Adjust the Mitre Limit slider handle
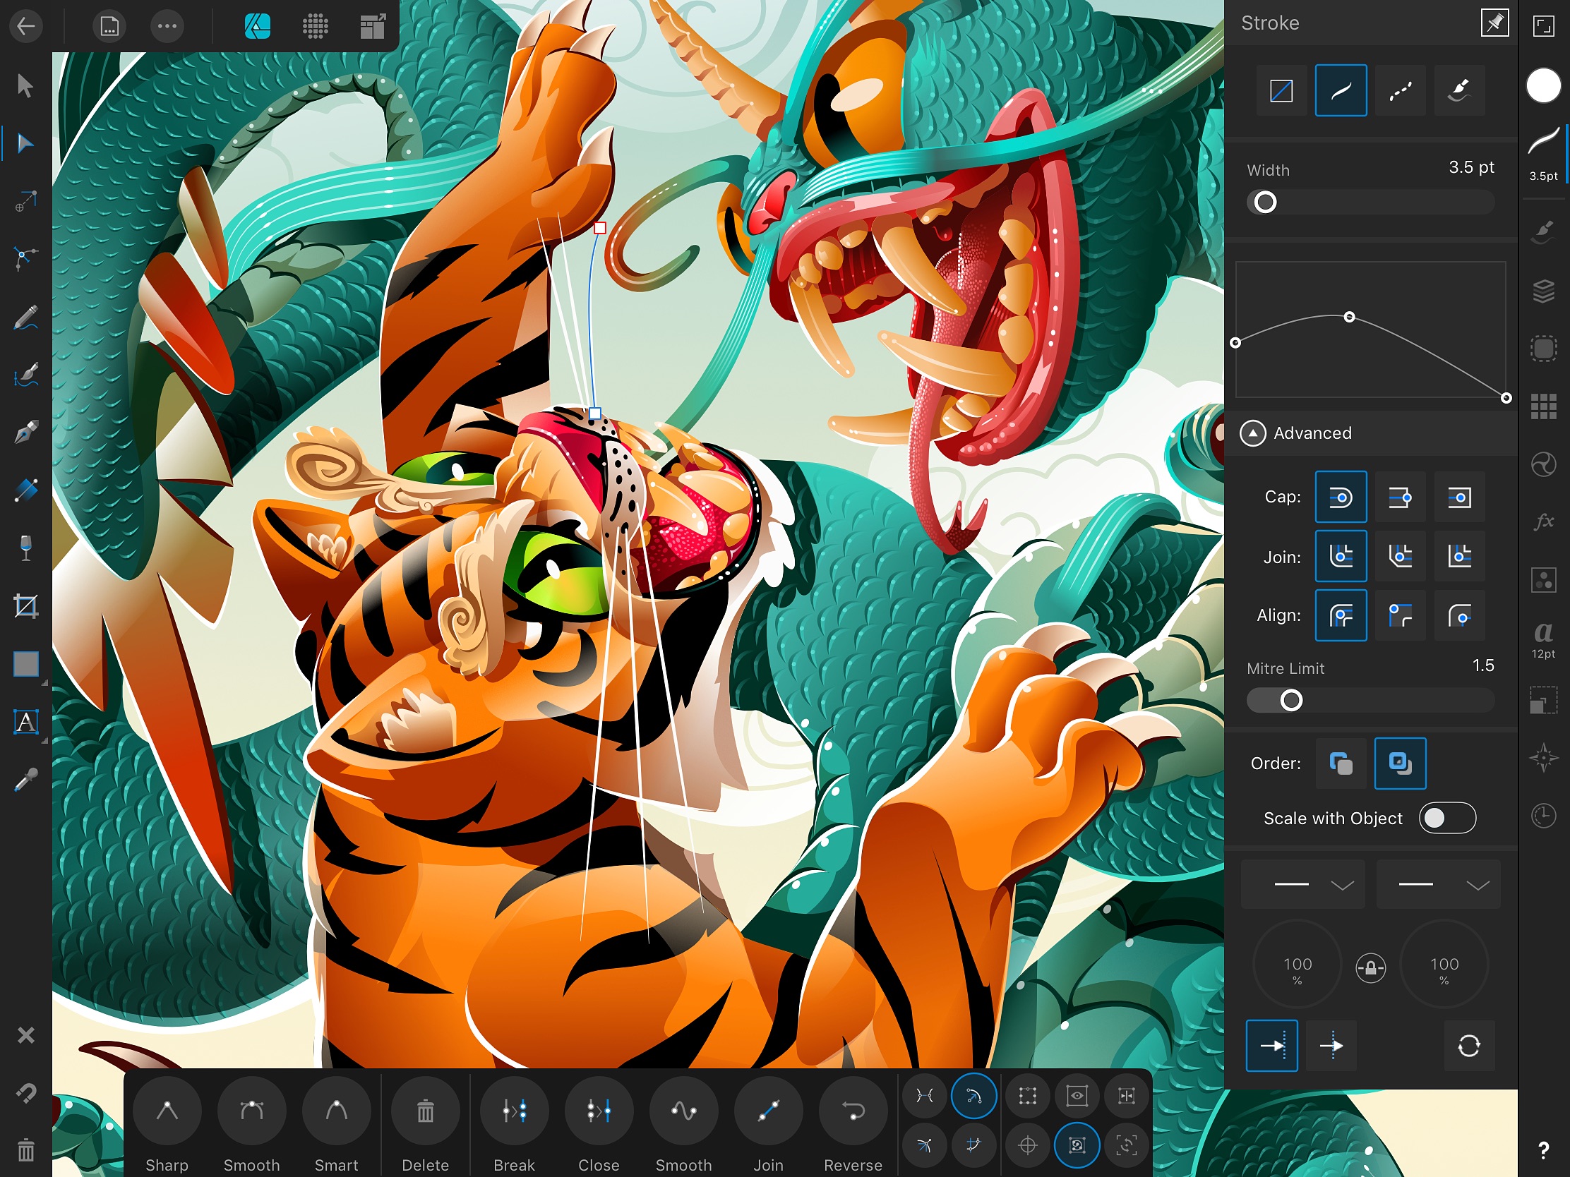This screenshot has height=1177, width=1570. 1291,701
